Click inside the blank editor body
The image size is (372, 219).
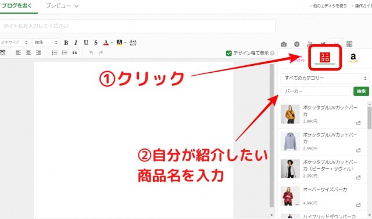coord(134,139)
